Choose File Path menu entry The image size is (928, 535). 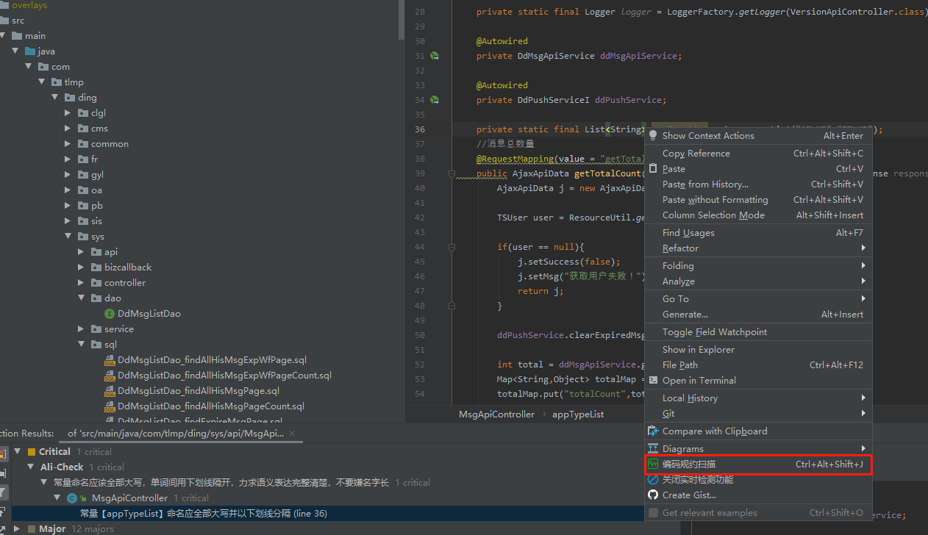(758, 365)
